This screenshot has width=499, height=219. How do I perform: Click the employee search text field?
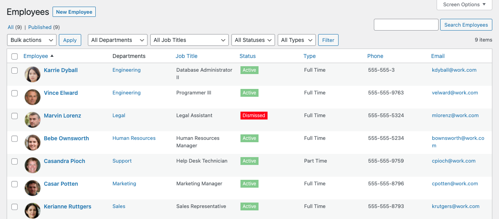tap(406, 25)
